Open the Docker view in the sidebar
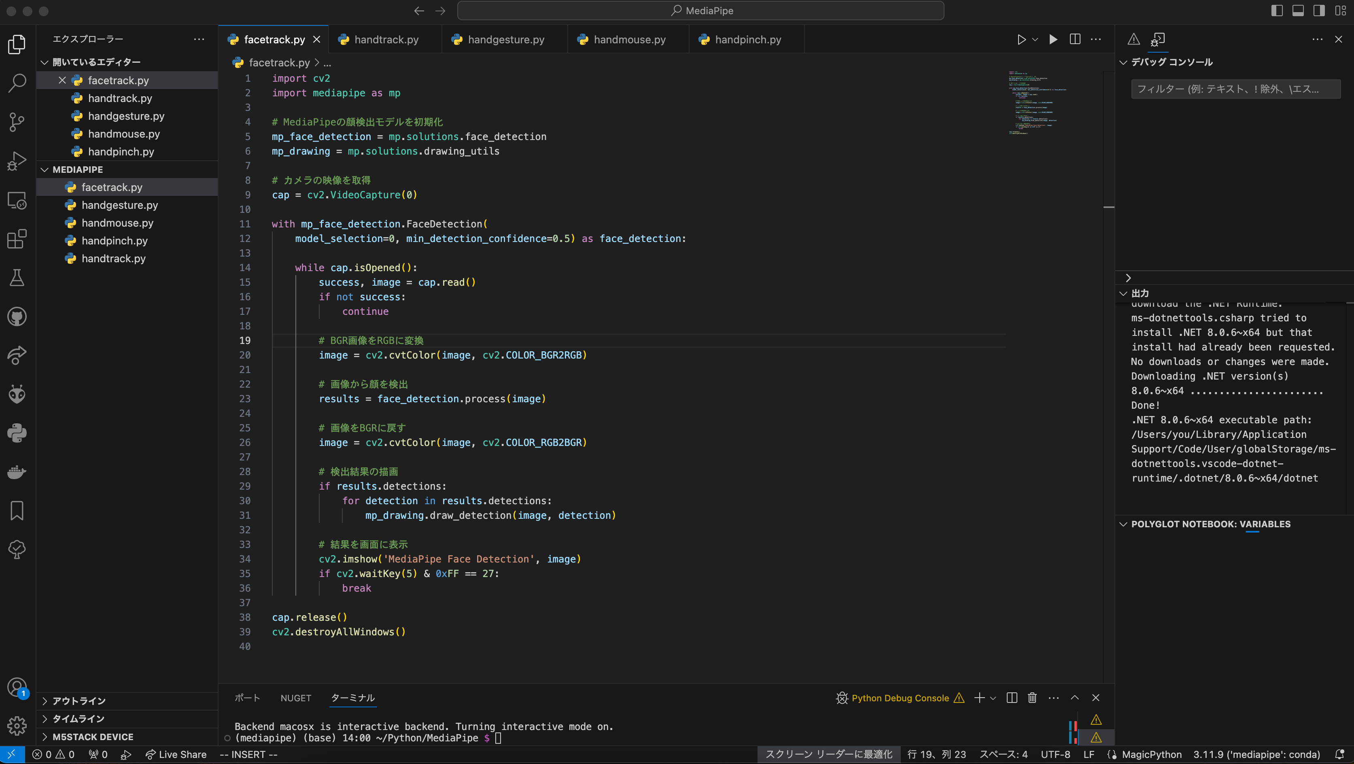Screen dimensions: 1354x764 [17, 472]
